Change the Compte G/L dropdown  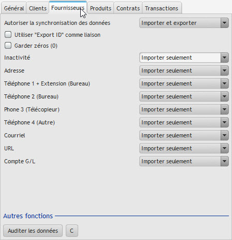point(184,161)
